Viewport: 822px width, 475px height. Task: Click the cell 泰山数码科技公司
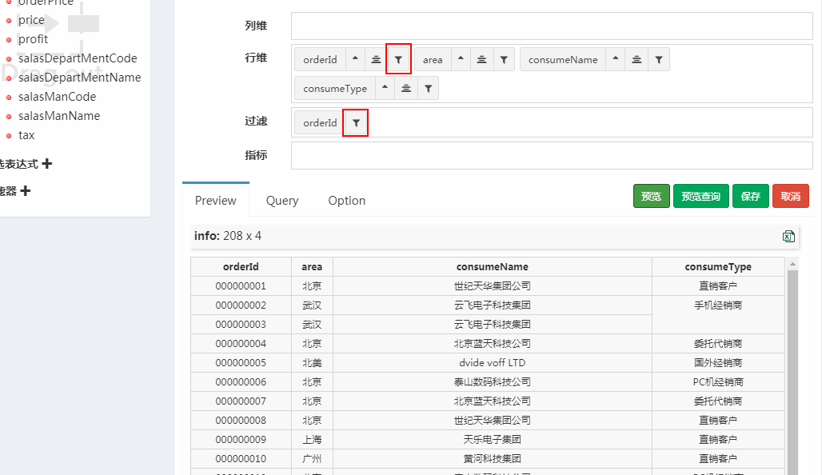pos(493,382)
